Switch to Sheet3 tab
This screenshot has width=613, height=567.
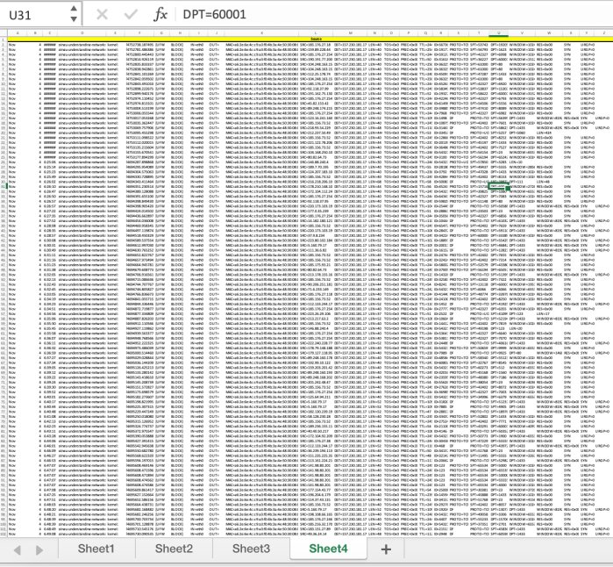pos(251,549)
